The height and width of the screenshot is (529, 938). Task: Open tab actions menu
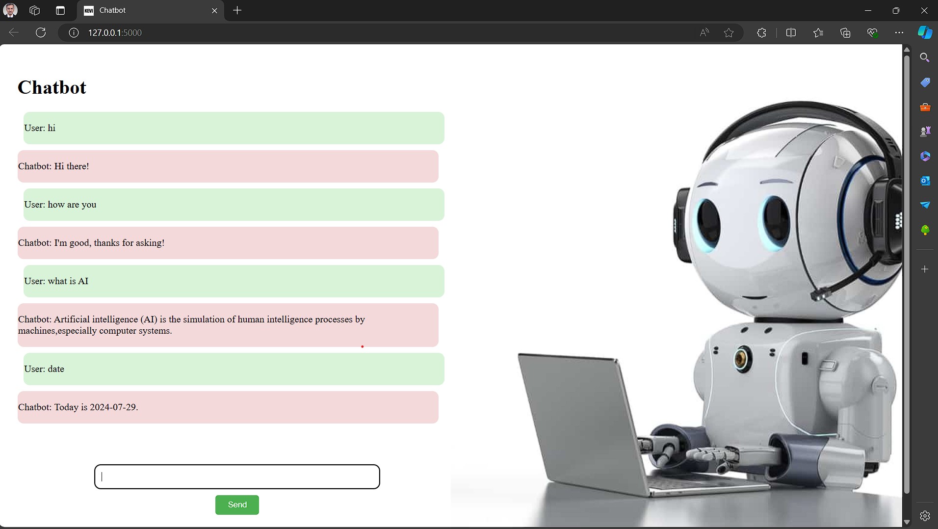pos(60,10)
